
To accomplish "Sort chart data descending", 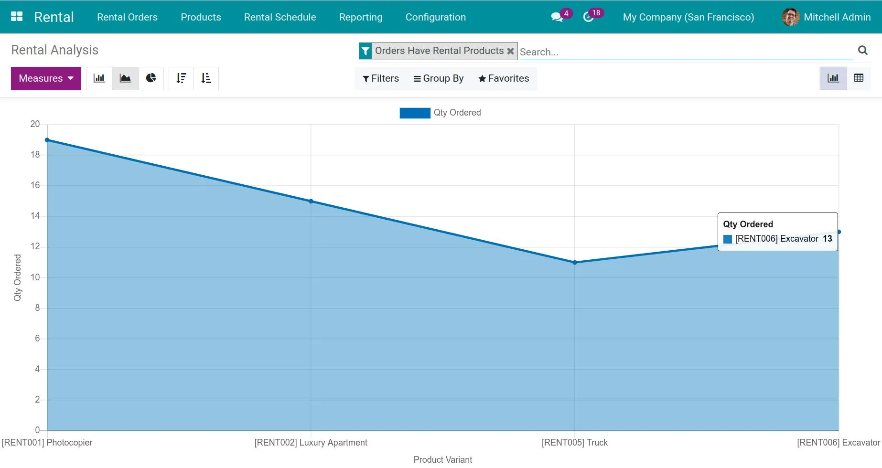I will (x=181, y=78).
